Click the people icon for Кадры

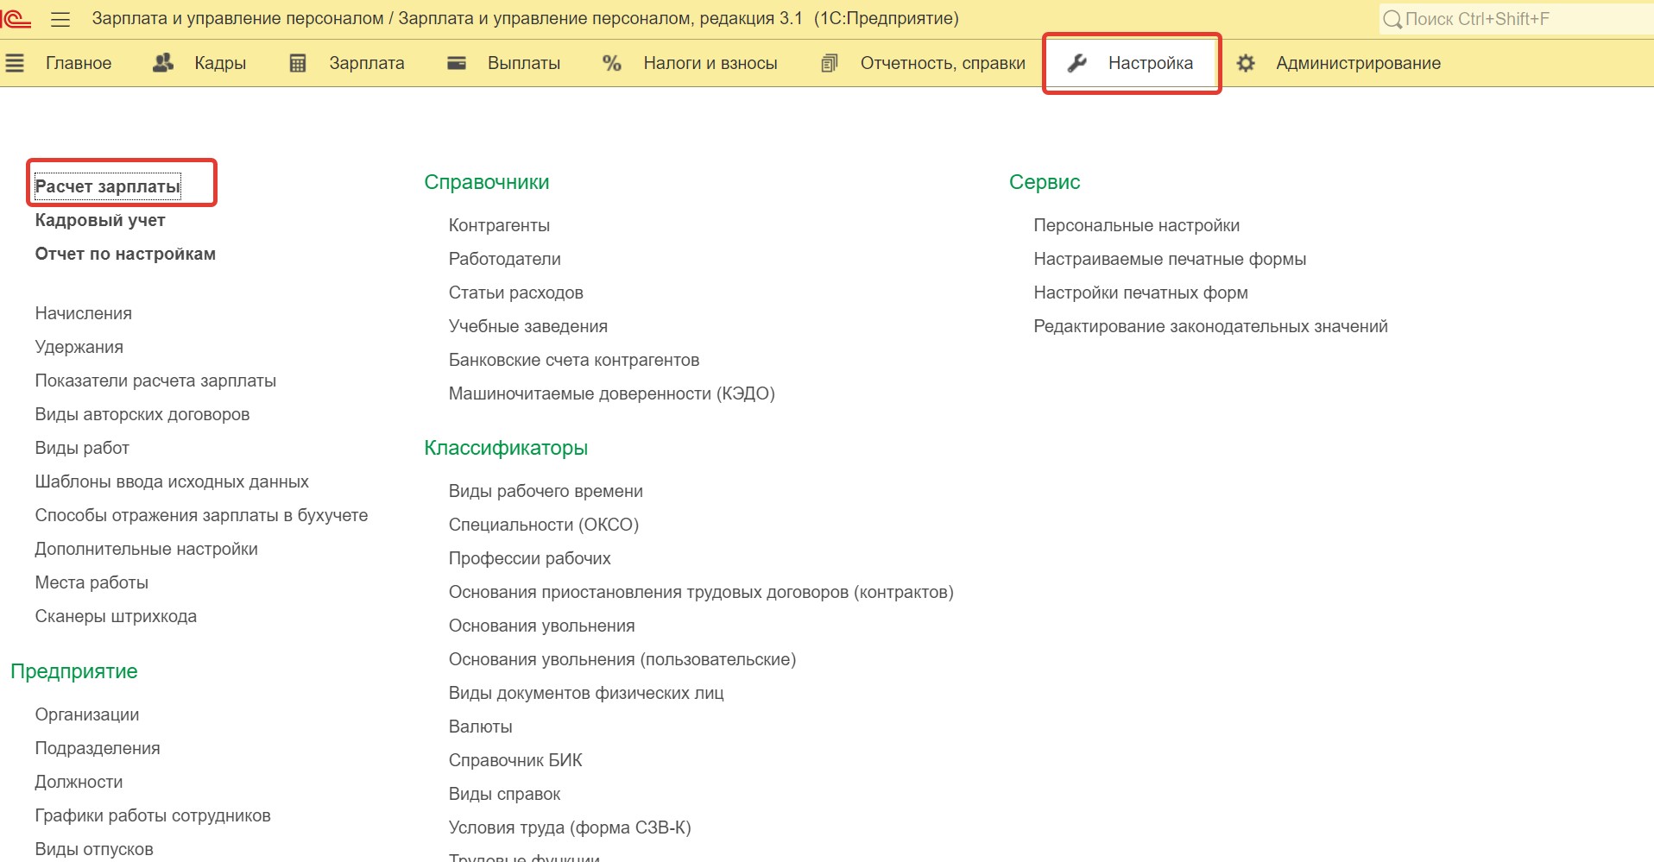(163, 62)
